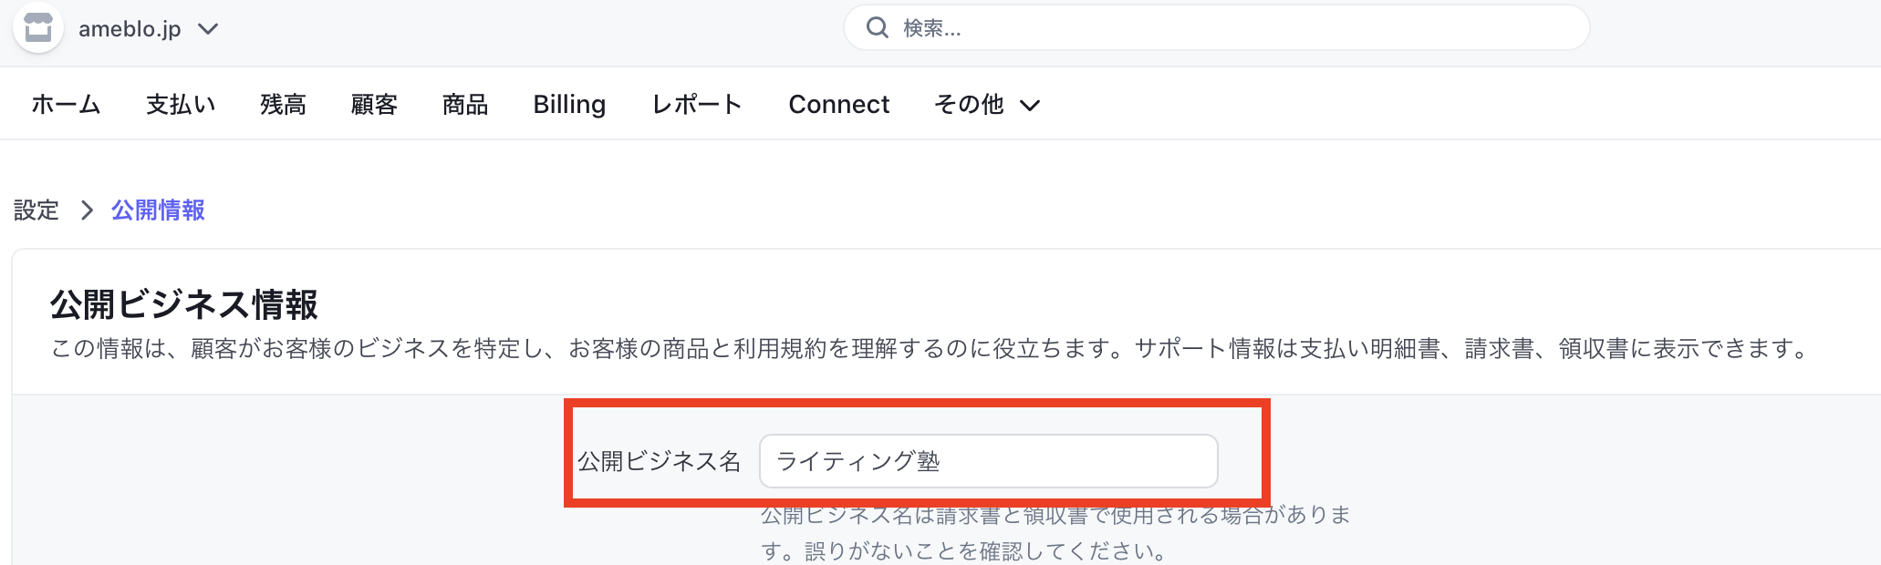Go to the ホーム tab
This screenshot has width=1881, height=565.
coord(66,105)
